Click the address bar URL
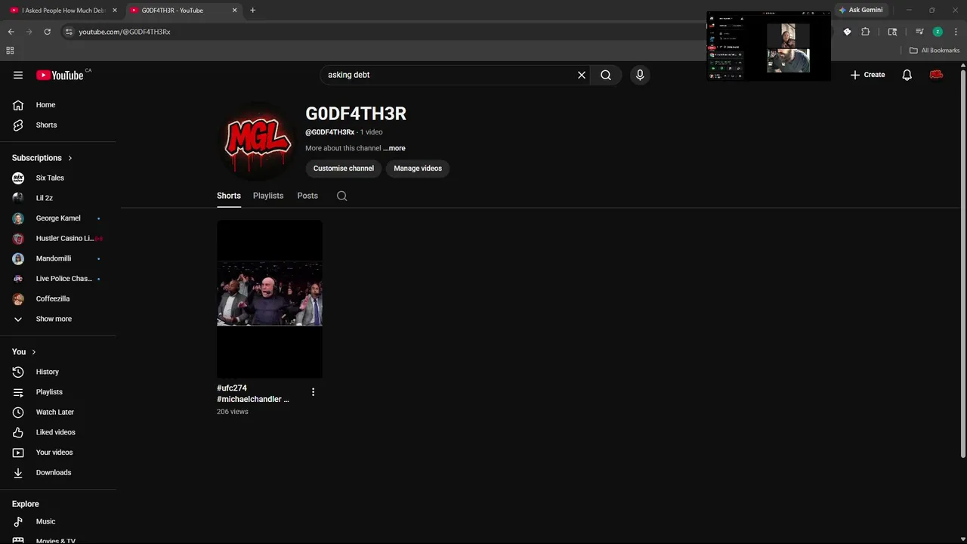Viewport: 967px width, 544px height. click(x=125, y=32)
